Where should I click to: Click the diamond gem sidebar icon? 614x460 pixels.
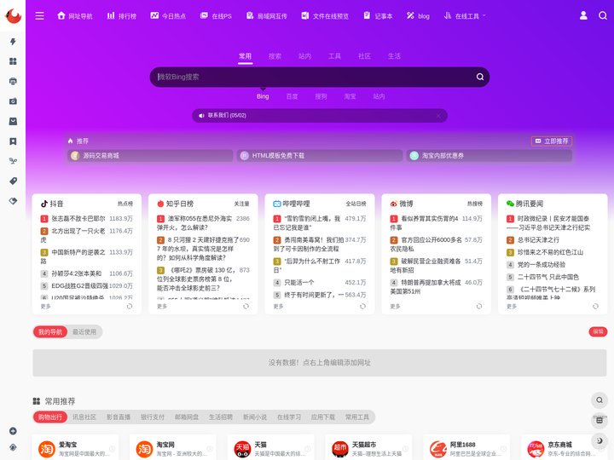click(13, 201)
